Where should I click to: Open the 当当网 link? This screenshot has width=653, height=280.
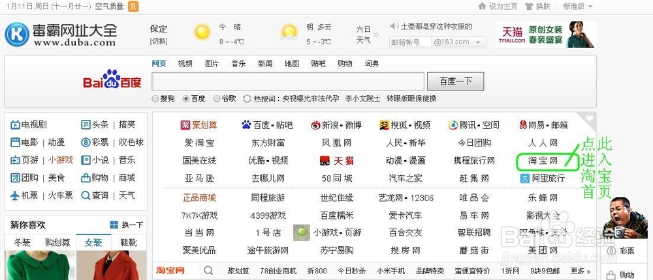pyautogui.click(x=199, y=232)
